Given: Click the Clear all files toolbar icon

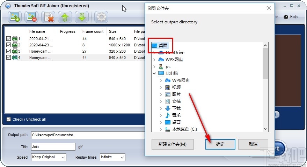Looking at the screenshot, I should pyautogui.click(x=48, y=17).
